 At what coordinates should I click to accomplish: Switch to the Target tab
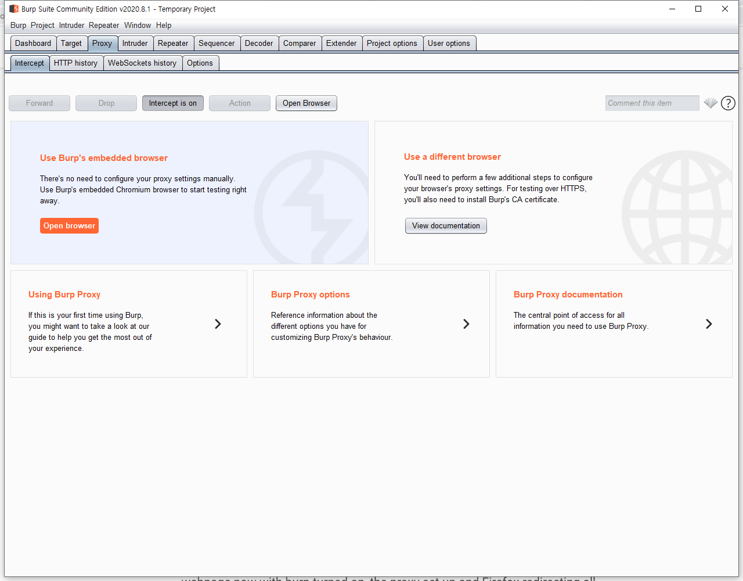71,43
